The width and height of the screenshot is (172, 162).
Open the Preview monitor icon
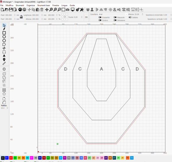tap(73, 10)
